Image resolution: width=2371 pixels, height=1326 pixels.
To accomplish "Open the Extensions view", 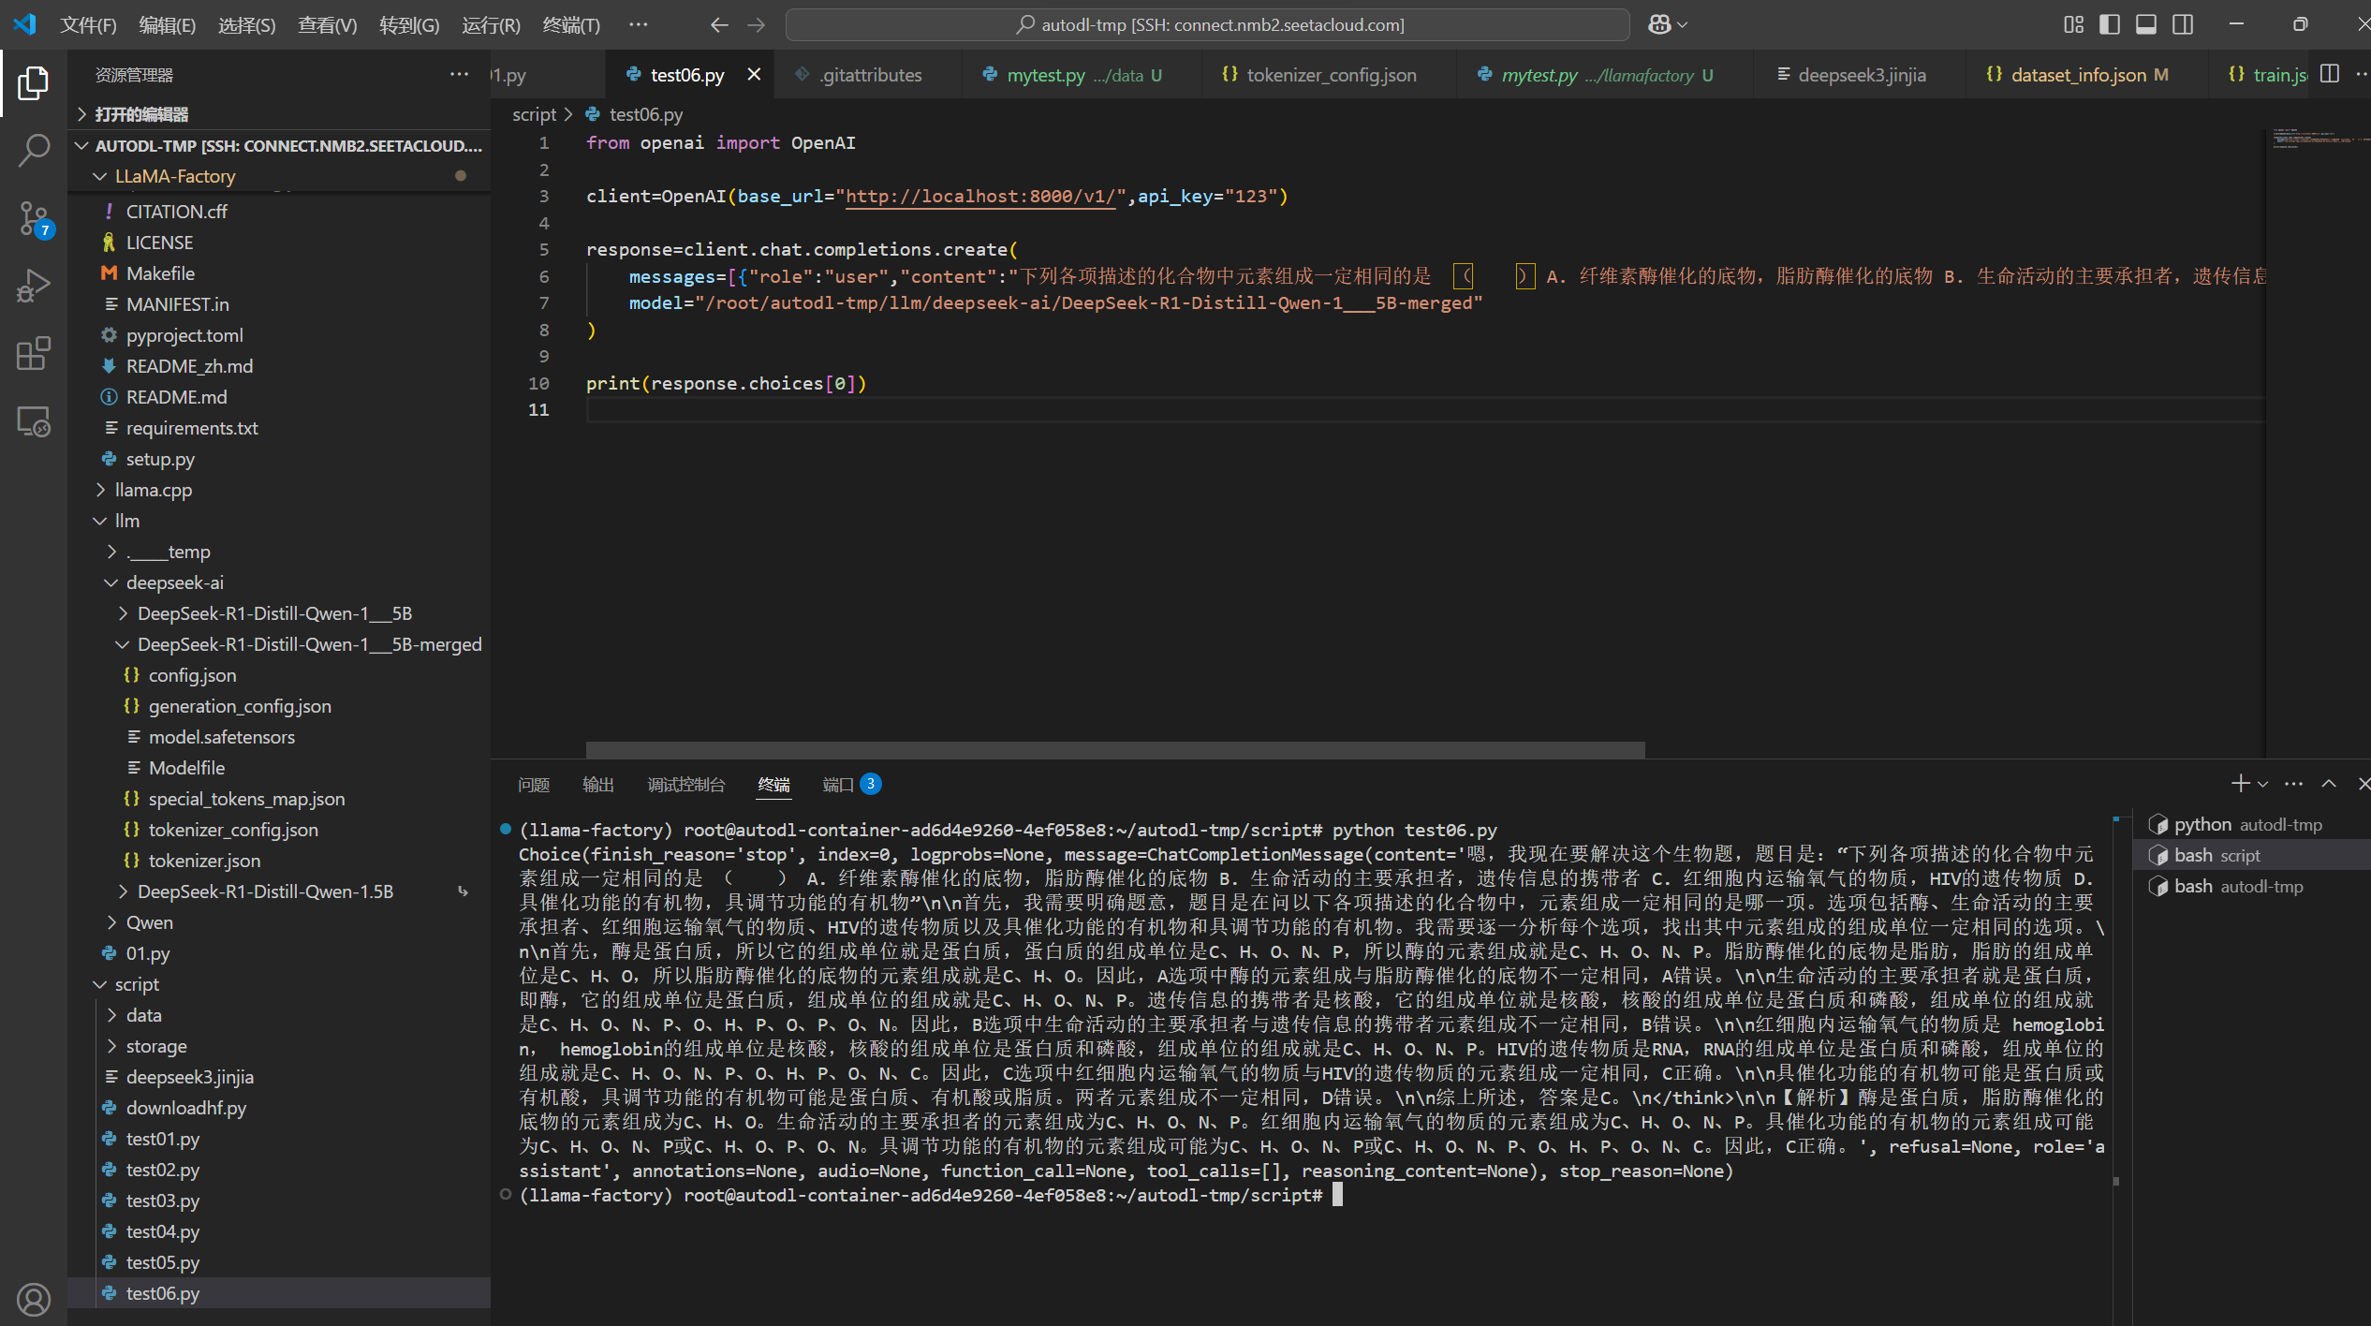I will 34,354.
